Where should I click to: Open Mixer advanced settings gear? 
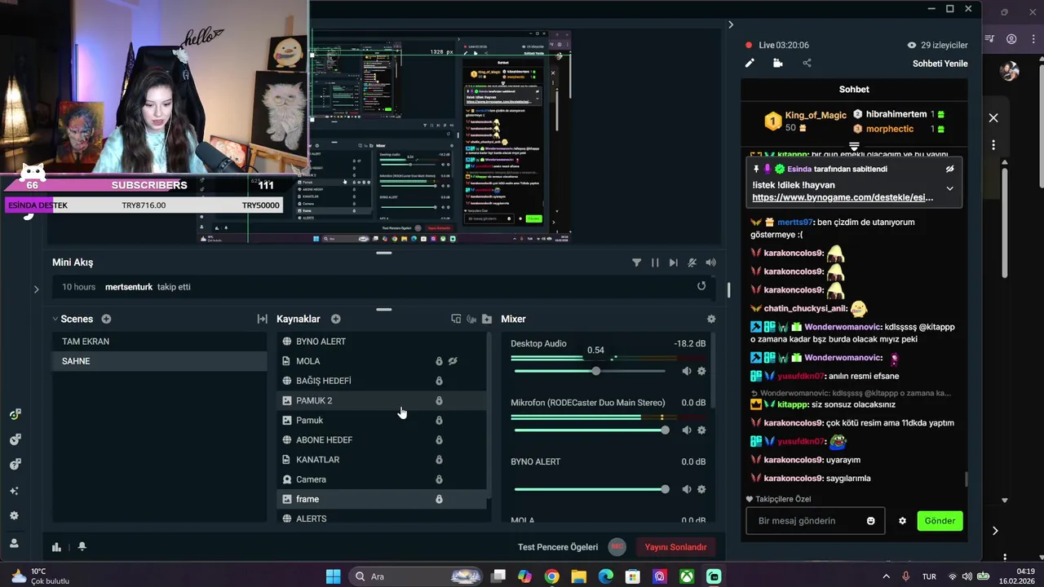(711, 319)
